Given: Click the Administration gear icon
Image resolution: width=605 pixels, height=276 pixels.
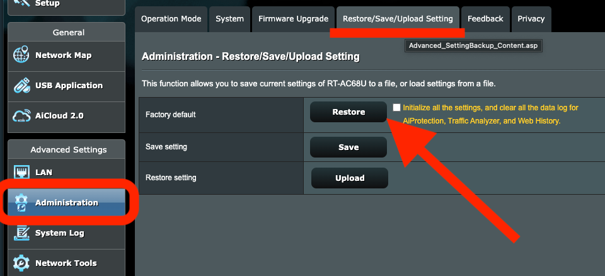Looking at the screenshot, I should pos(21,203).
